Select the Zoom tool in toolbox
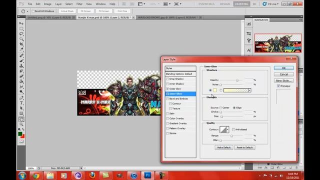320x180 pixels. pos(21,124)
